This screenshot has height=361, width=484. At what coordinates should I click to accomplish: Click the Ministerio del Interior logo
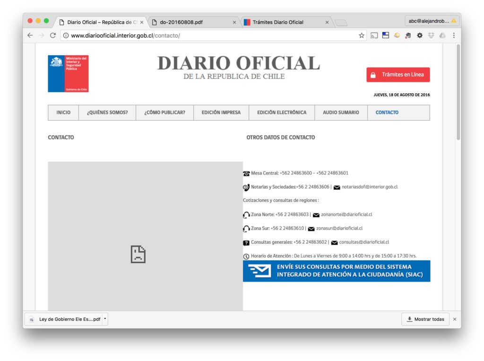click(x=68, y=74)
